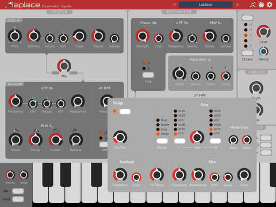Click the Resonator Flavor Strength knob
Image resolution: width=276 pixels, height=207 pixels.
143,36
